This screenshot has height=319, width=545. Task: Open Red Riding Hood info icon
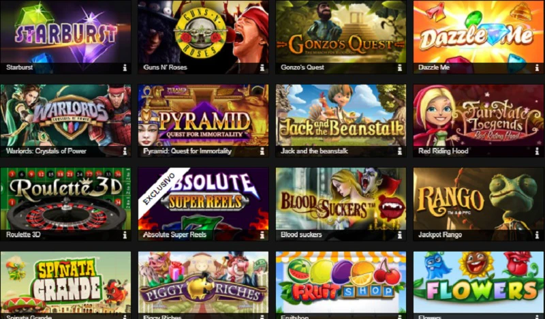537,151
